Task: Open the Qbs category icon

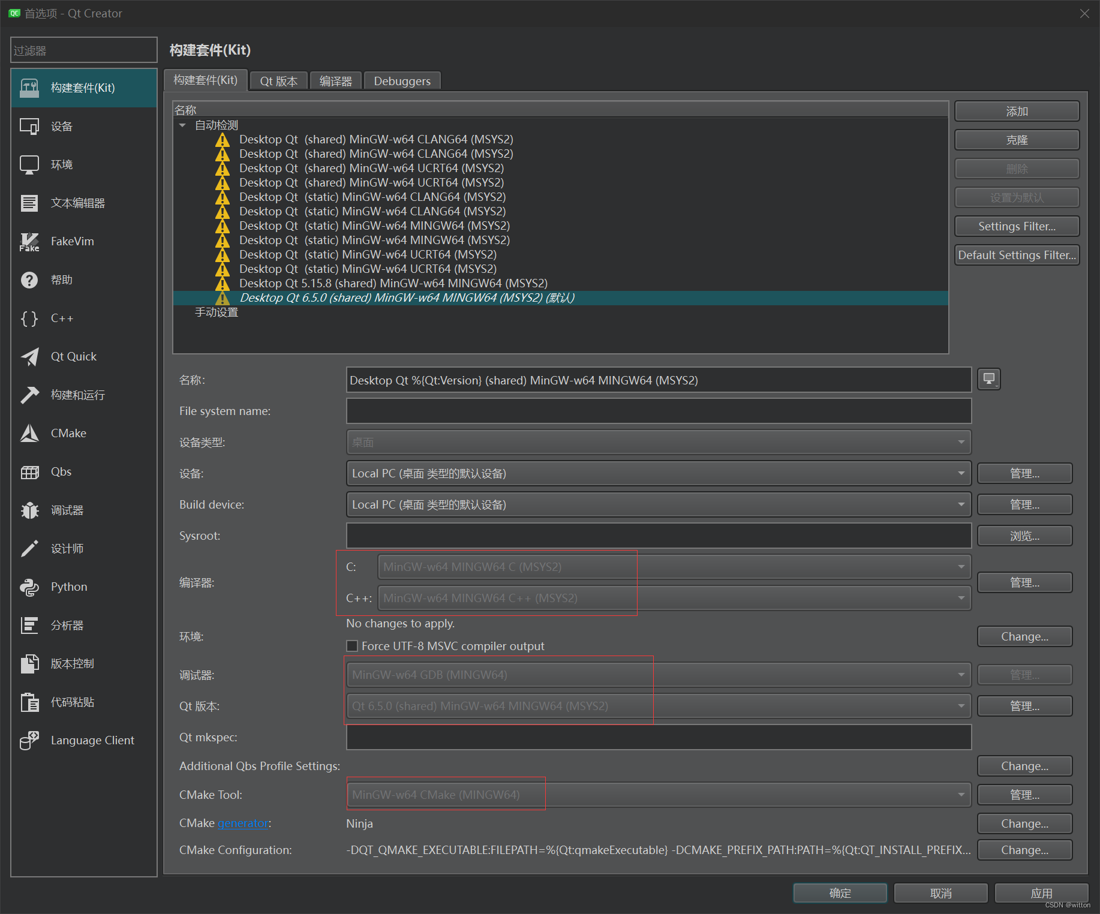Action: click(29, 472)
